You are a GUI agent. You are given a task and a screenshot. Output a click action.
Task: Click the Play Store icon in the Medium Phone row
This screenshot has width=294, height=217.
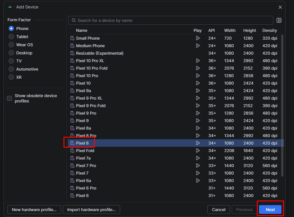tap(198, 46)
